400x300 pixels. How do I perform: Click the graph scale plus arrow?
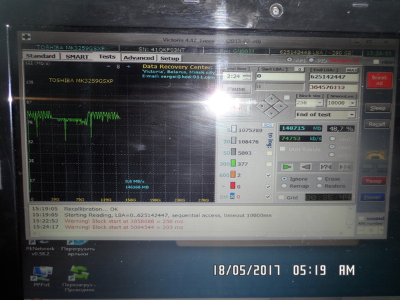click(127, 67)
